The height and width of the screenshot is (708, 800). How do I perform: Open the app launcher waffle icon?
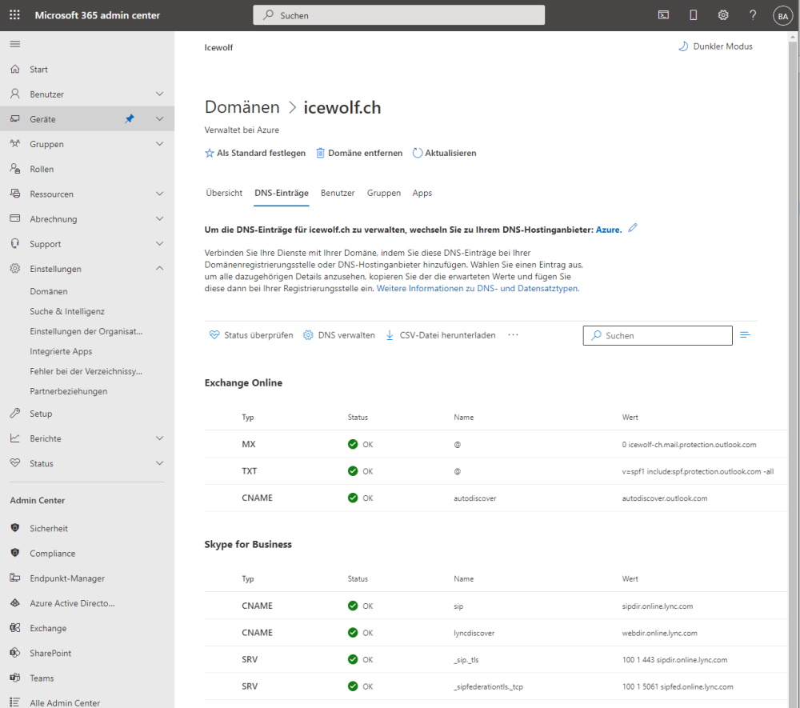tap(14, 15)
